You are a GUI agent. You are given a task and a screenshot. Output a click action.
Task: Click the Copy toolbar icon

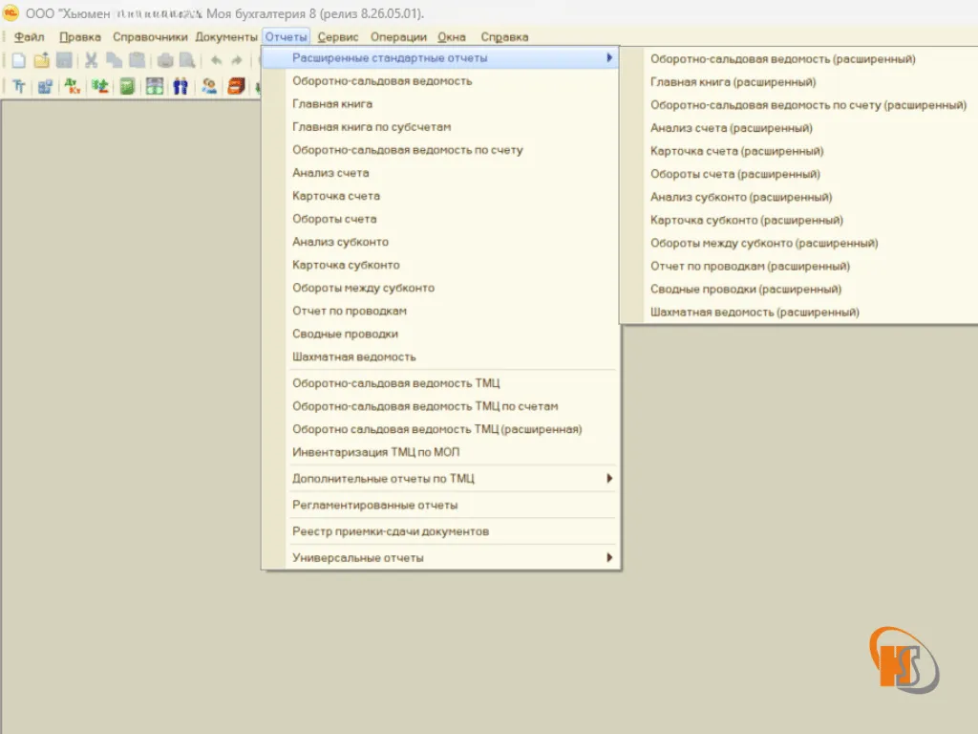pos(115,60)
